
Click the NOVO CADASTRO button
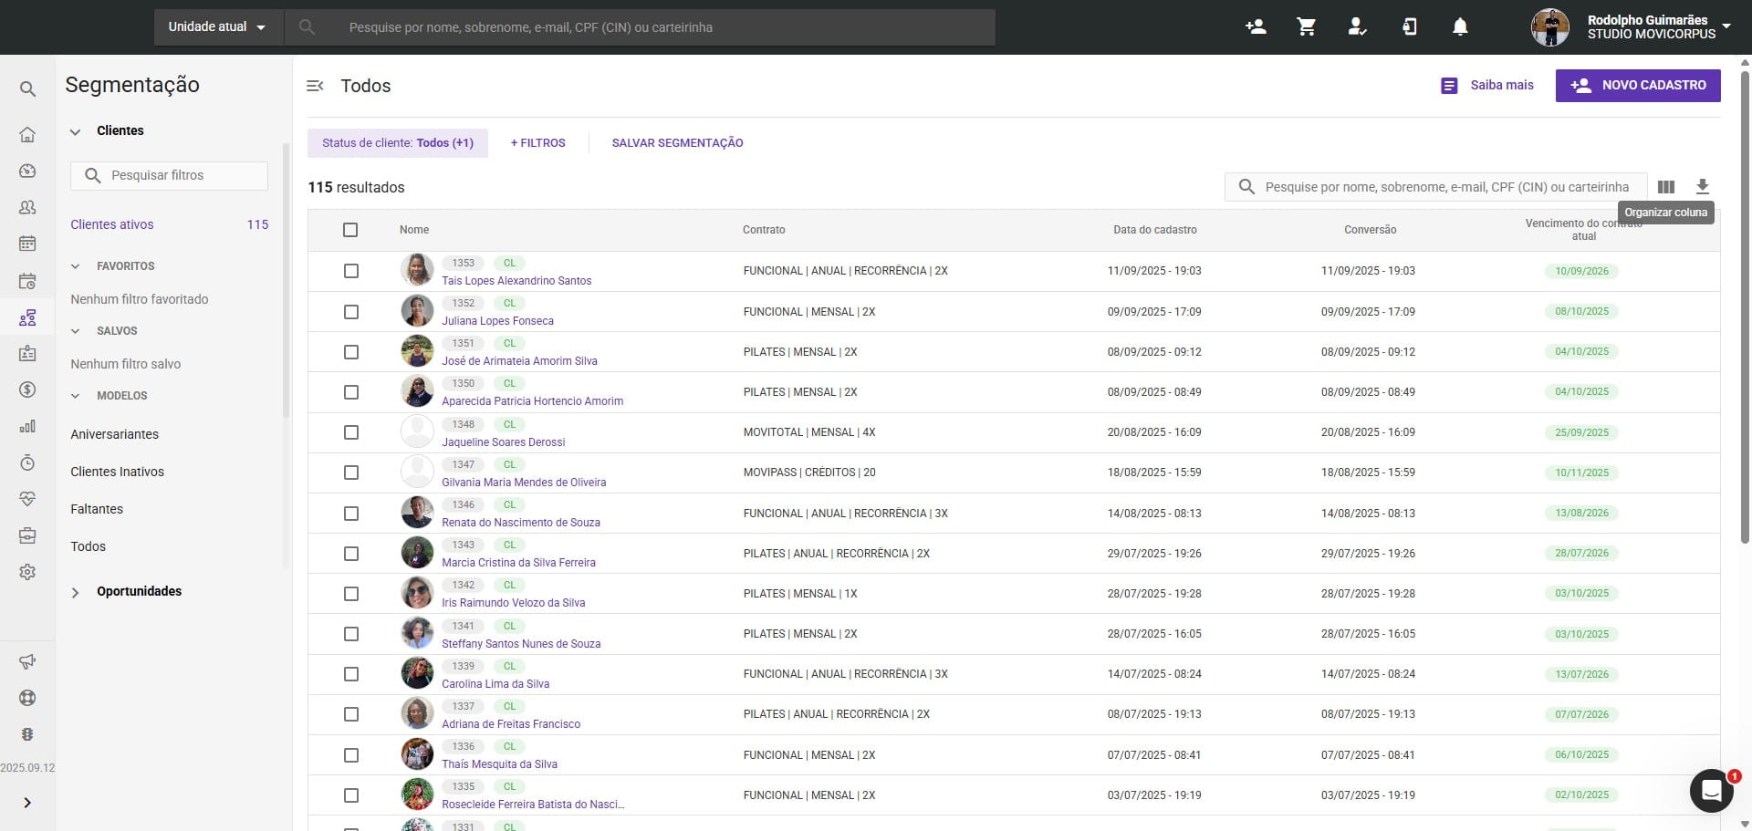pos(1638,86)
